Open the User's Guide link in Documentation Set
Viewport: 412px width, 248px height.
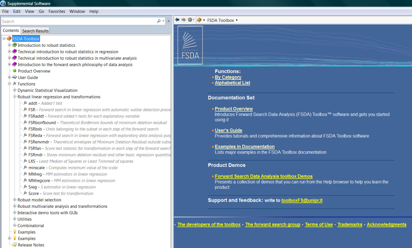229,130
